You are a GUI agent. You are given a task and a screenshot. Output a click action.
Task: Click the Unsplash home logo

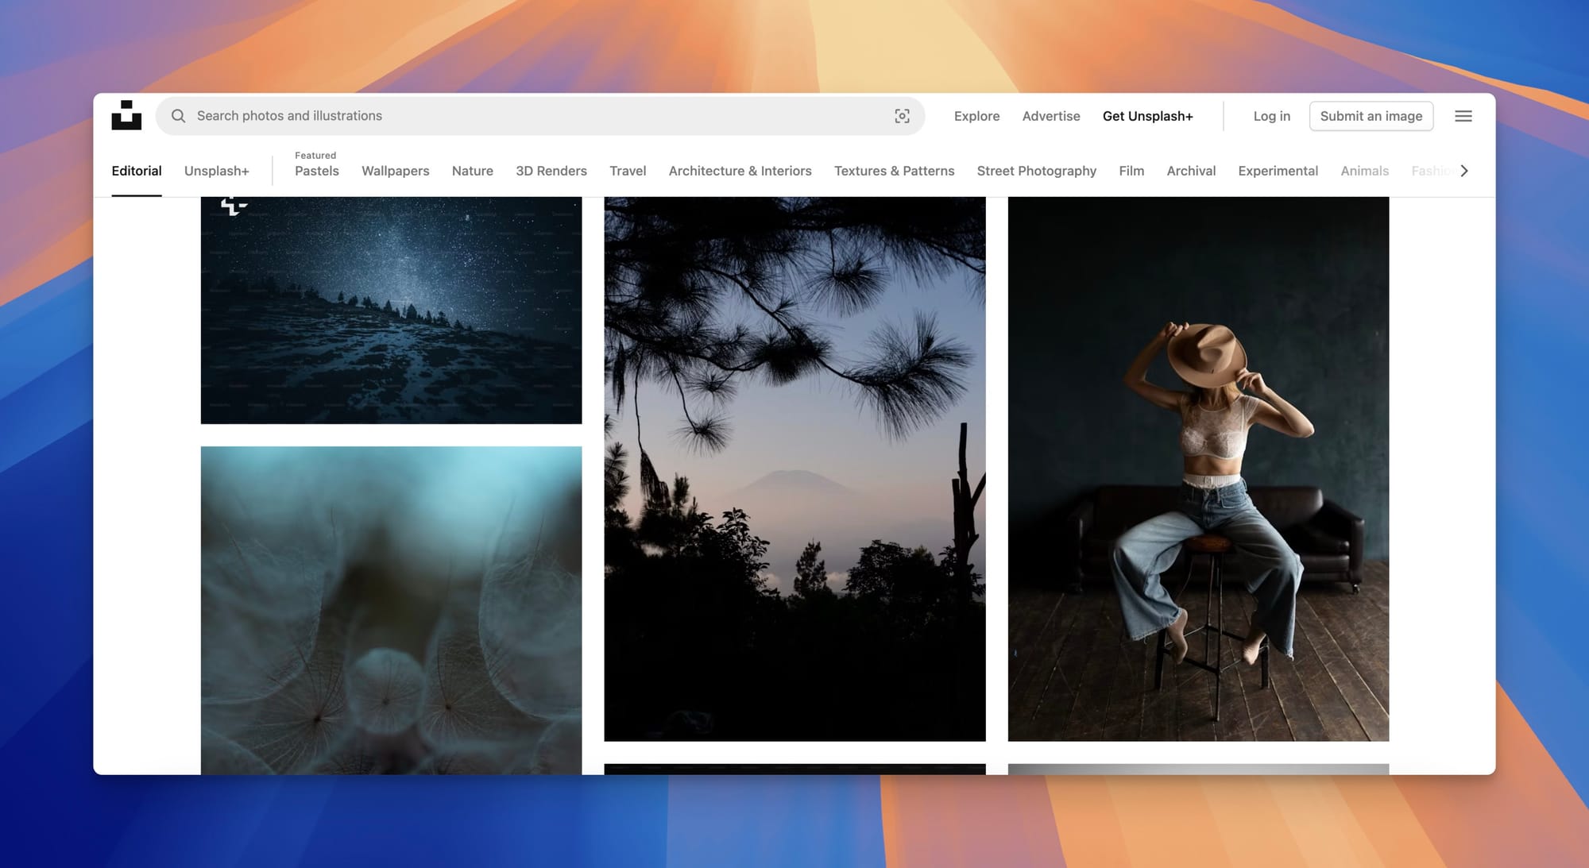point(126,116)
